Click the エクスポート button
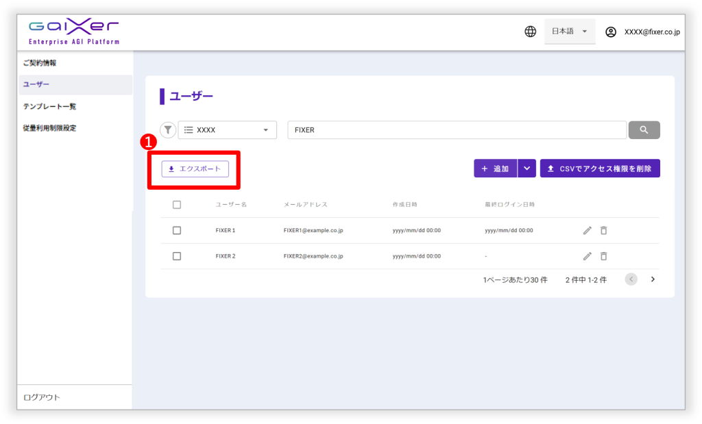The width and height of the screenshot is (702, 424). 195,169
